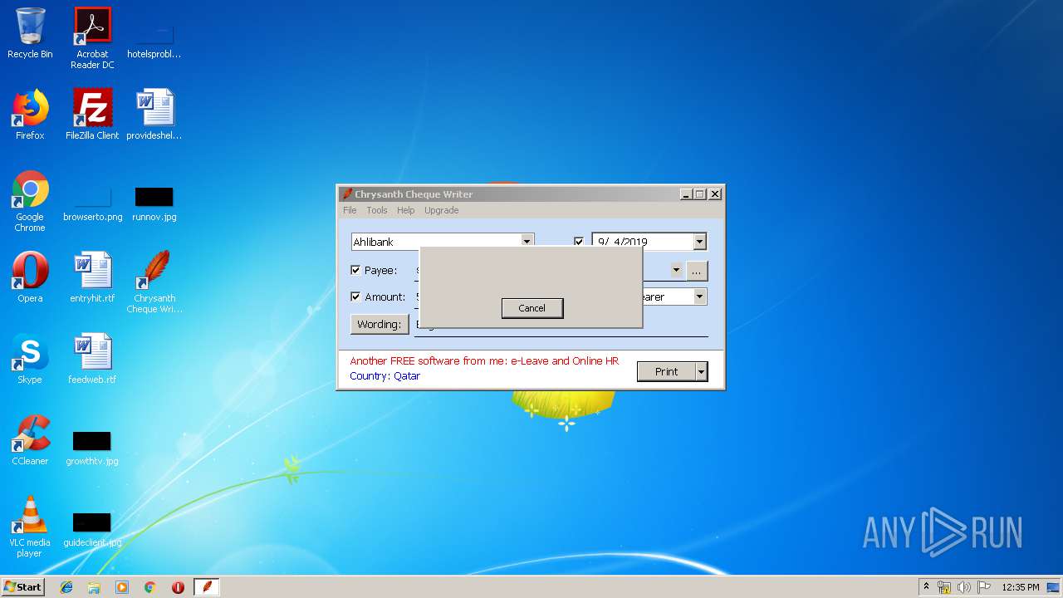
Task: Toggle the Amount checkbox
Action: (355, 297)
